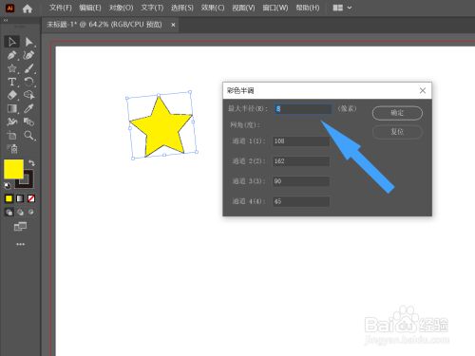Collapse the toolbar with double arrows
The height and width of the screenshot is (356, 475).
tap(6, 20)
